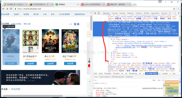
Task: Click the 2015年度榜单 navigation link
Action: click(x=65, y=14)
